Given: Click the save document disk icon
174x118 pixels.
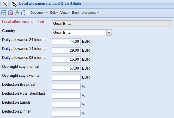Looking at the screenshot, I should tap(4, 13).
